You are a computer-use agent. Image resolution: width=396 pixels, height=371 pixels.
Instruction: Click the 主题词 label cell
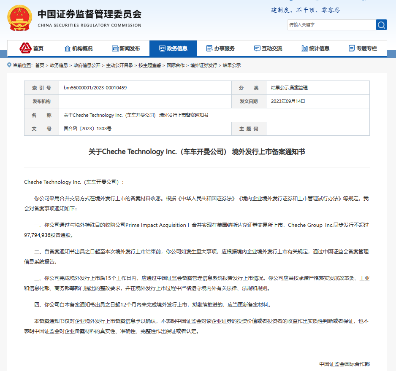pos(249,129)
